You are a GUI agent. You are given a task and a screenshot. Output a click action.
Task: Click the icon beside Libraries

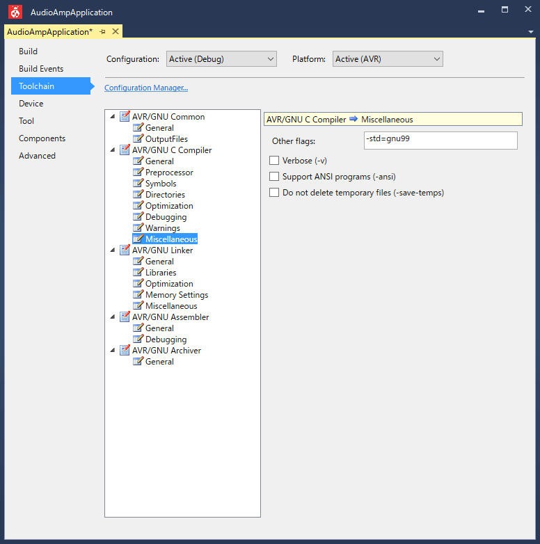(x=138, y=272)
